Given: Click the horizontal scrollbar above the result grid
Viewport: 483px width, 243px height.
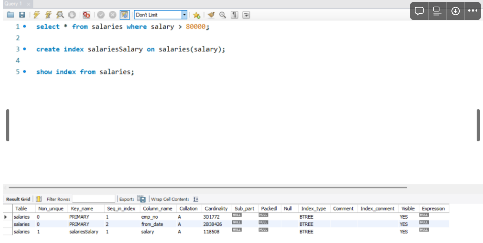Looking at the screenshot, I should point(208,187).
